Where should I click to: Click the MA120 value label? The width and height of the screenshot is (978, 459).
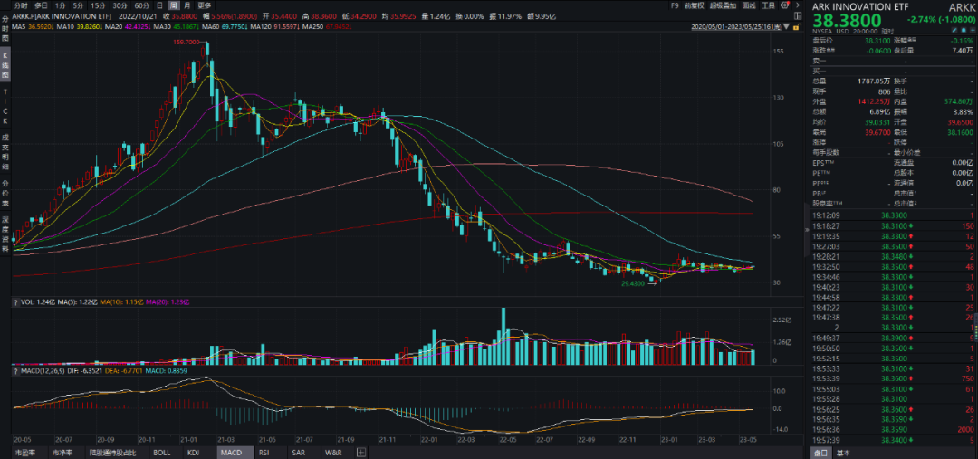pyautogui.click(x=275, y=27)
